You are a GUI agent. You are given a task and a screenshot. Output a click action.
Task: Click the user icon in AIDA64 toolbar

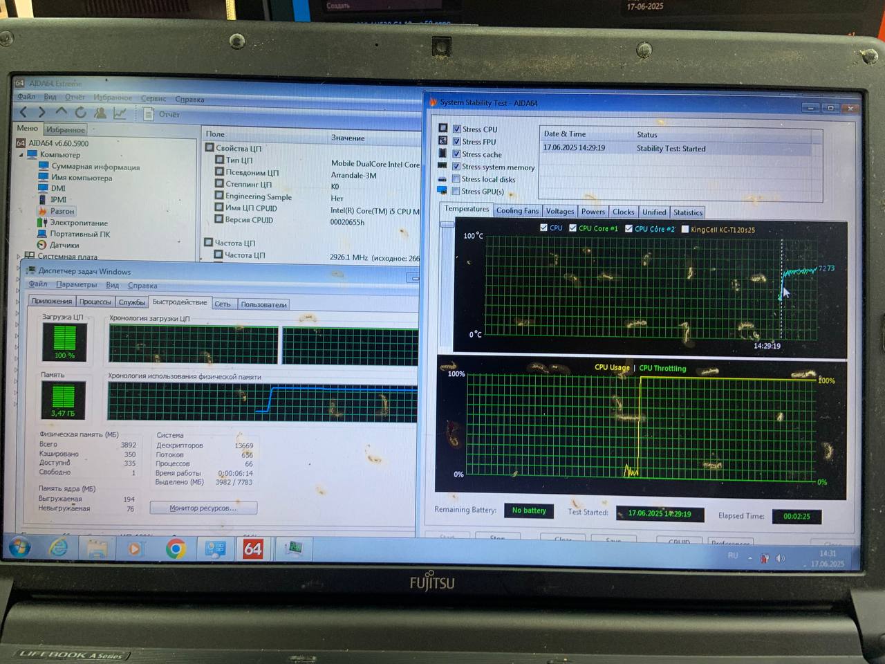pyautogui.click(x=100, y=113)
